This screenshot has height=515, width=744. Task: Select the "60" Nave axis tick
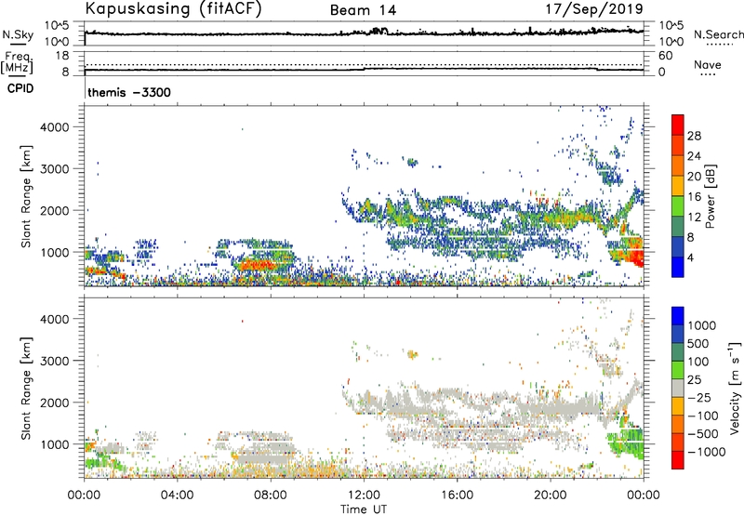coord(665,56)
